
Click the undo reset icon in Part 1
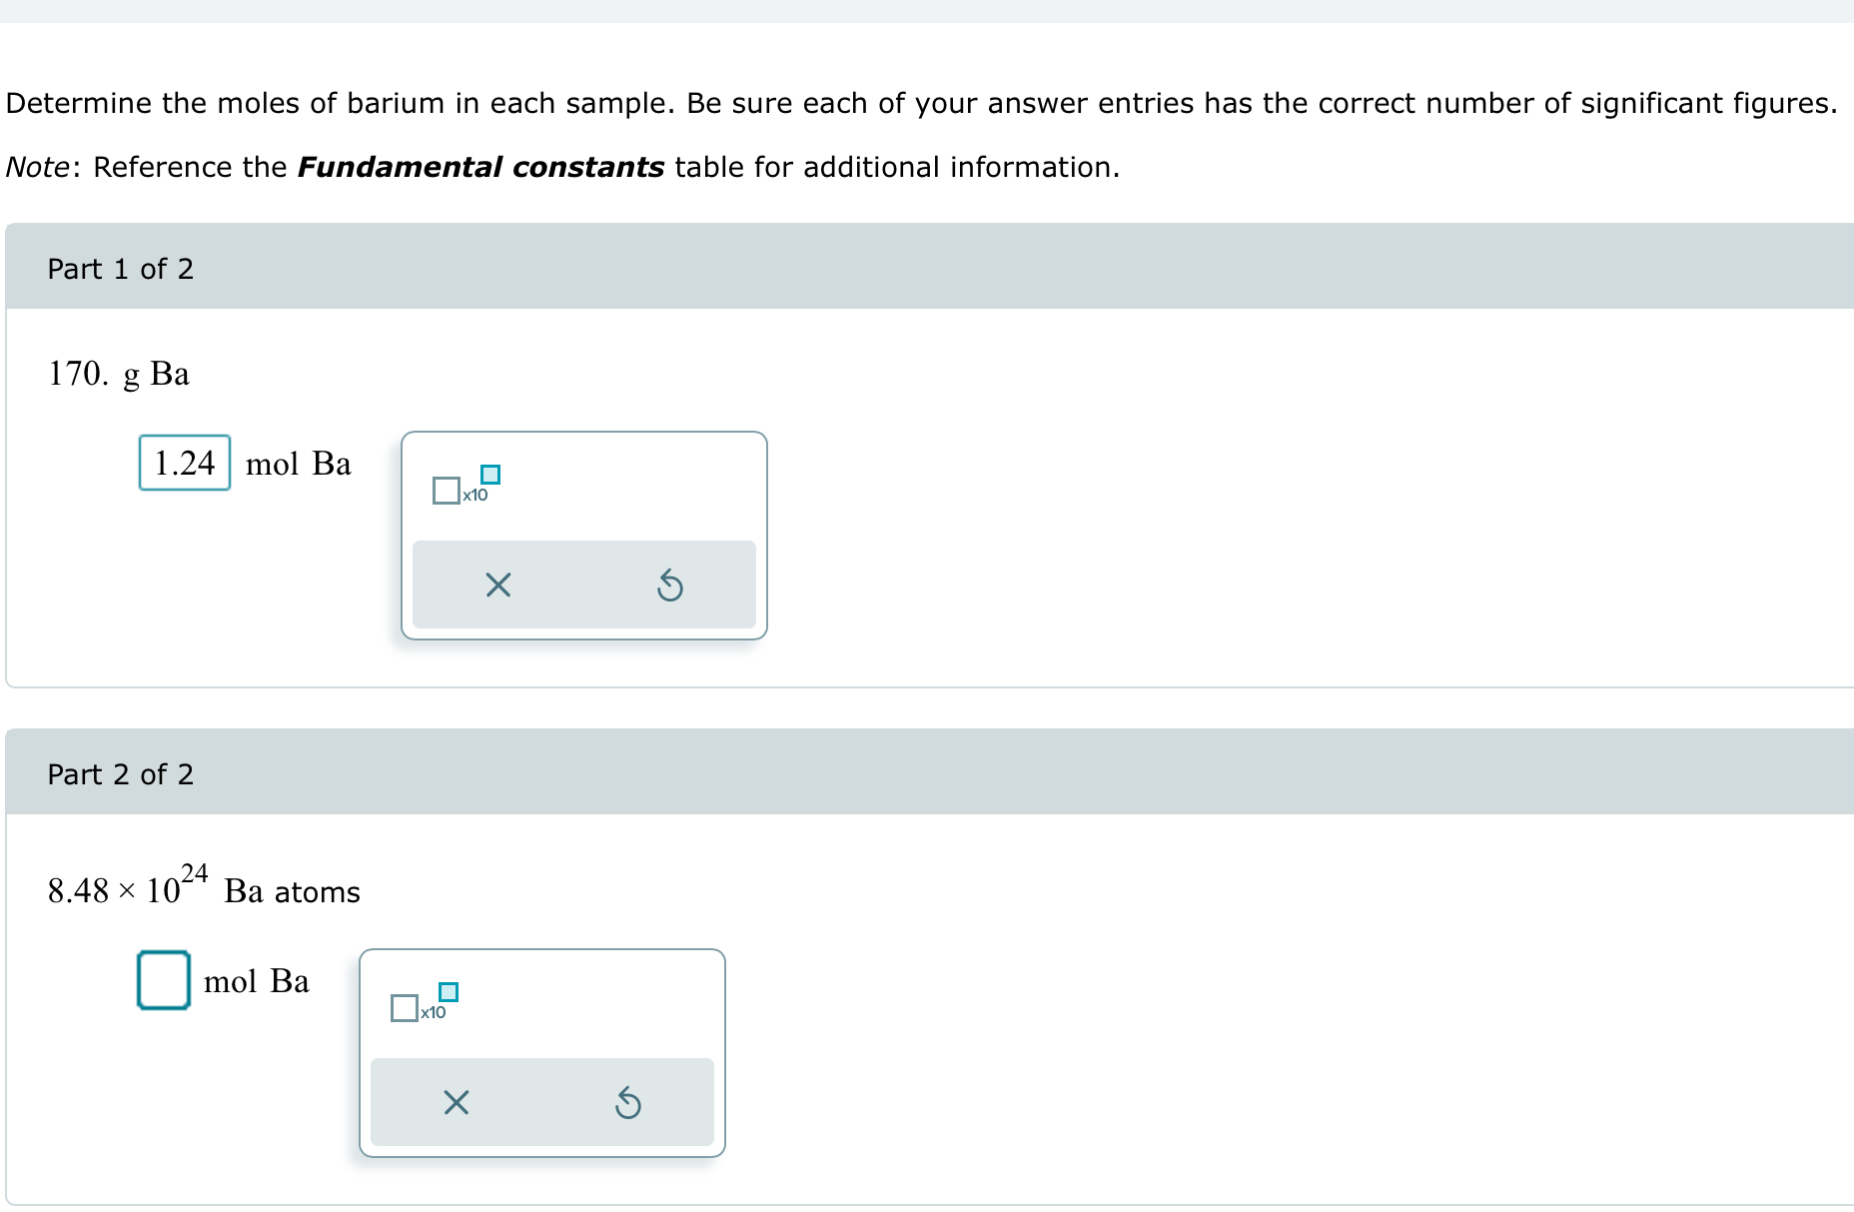[x=670, y=586]
